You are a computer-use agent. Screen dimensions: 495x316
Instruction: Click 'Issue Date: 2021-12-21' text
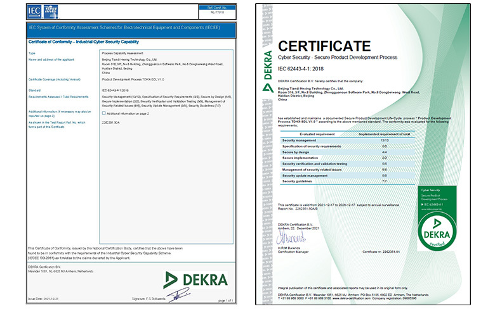tap(43, 299)
